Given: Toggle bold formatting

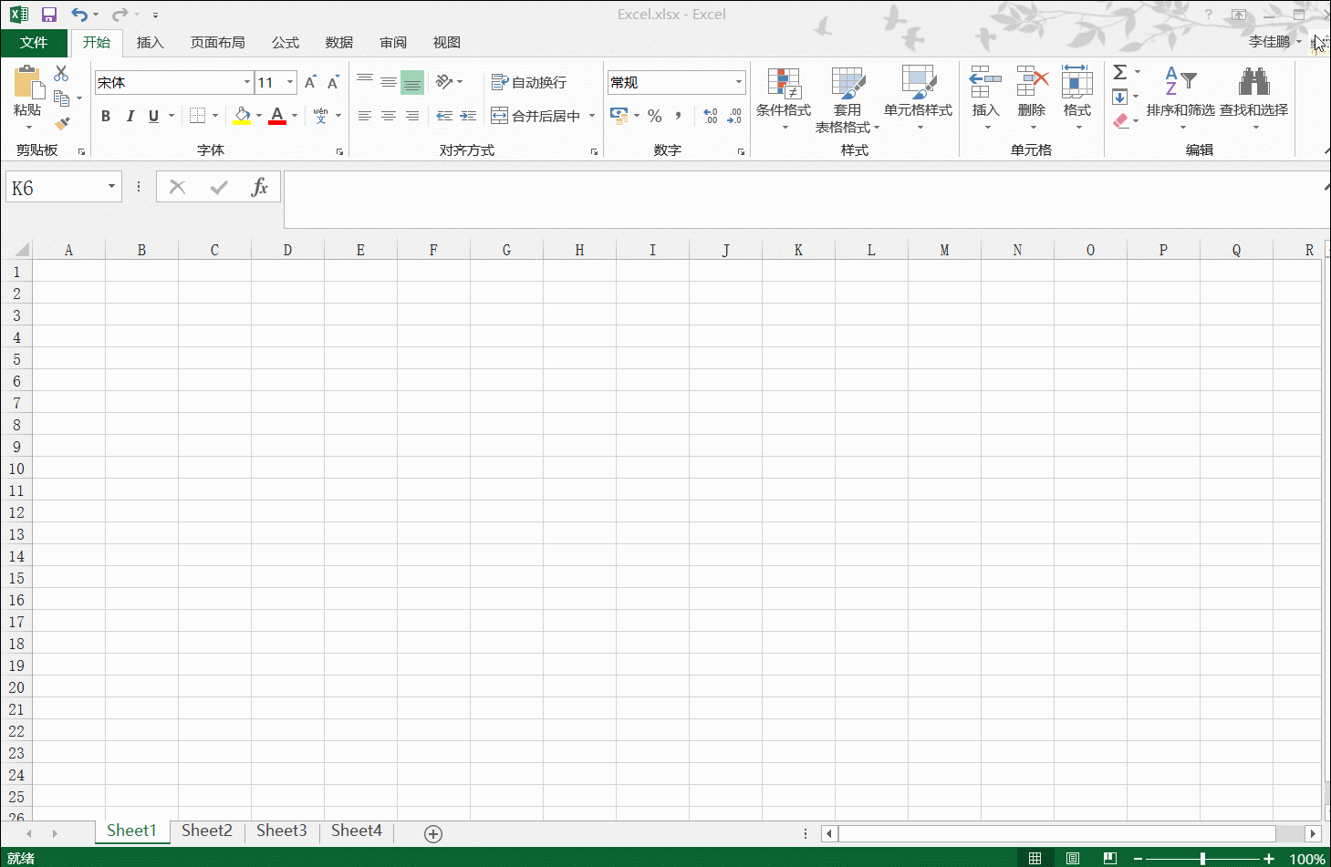Looking at the screenshot, I should click(106, 116).
